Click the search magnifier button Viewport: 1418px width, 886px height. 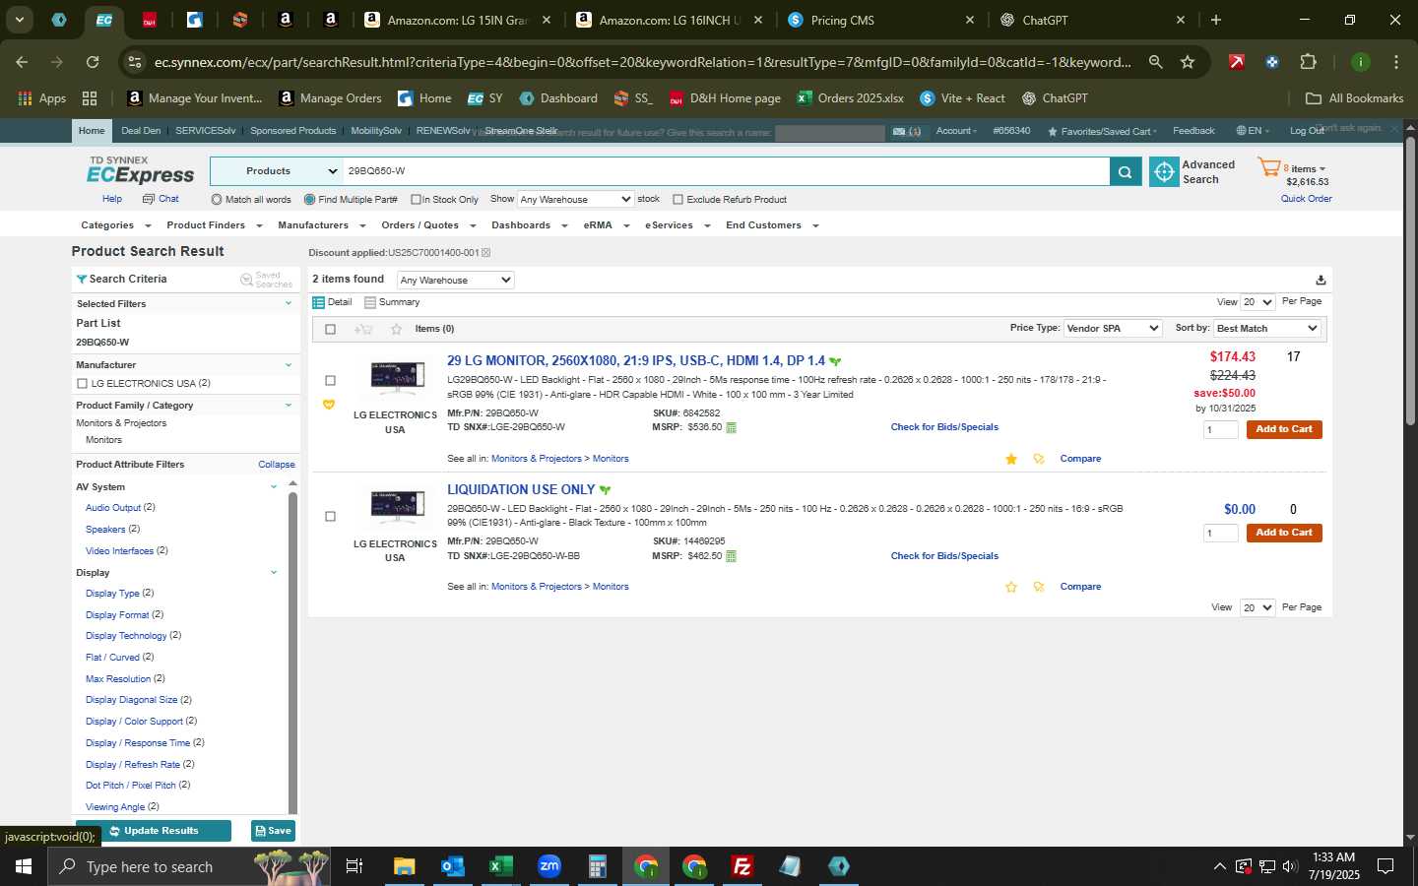pos(1125,172)
